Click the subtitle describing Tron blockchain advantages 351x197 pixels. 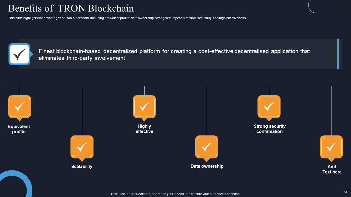pos(127,18)
